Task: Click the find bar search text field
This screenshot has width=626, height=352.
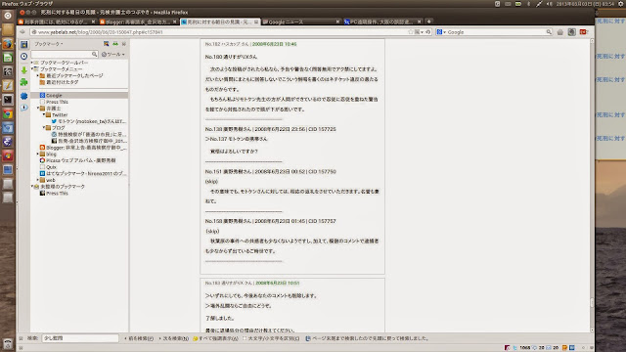Action: tap(80, 338)
